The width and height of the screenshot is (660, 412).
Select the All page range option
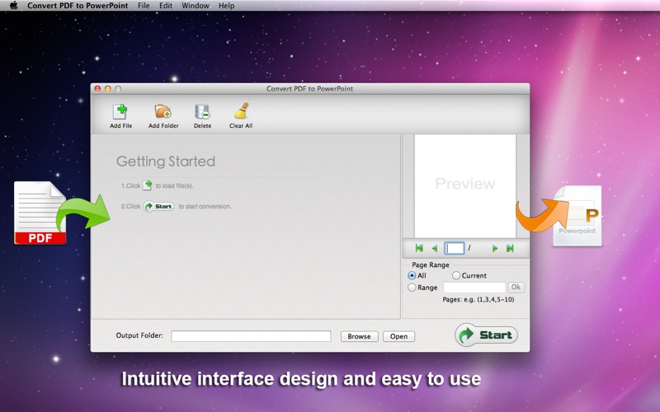coord(412,275)
